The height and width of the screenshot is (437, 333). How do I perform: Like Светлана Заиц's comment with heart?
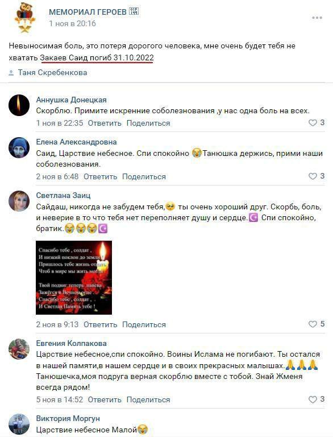click(313, 324)
